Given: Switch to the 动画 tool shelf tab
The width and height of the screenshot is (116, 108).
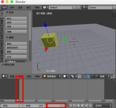Looking at the screenshot, I should (x=2, y=37).
